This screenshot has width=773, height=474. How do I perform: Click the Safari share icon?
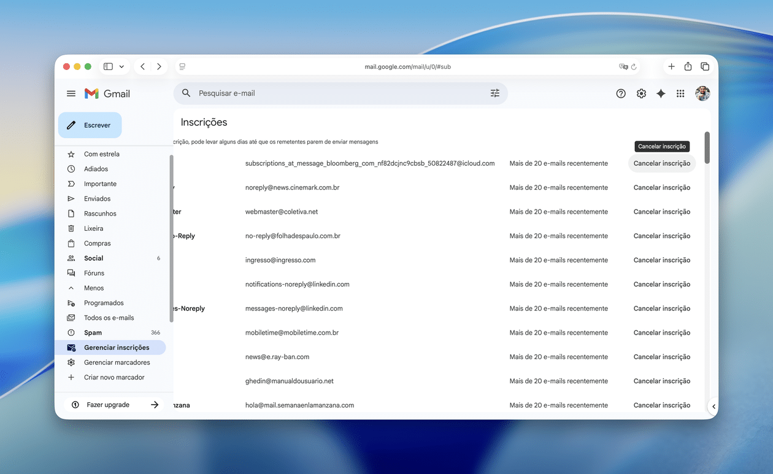(688, 66)
